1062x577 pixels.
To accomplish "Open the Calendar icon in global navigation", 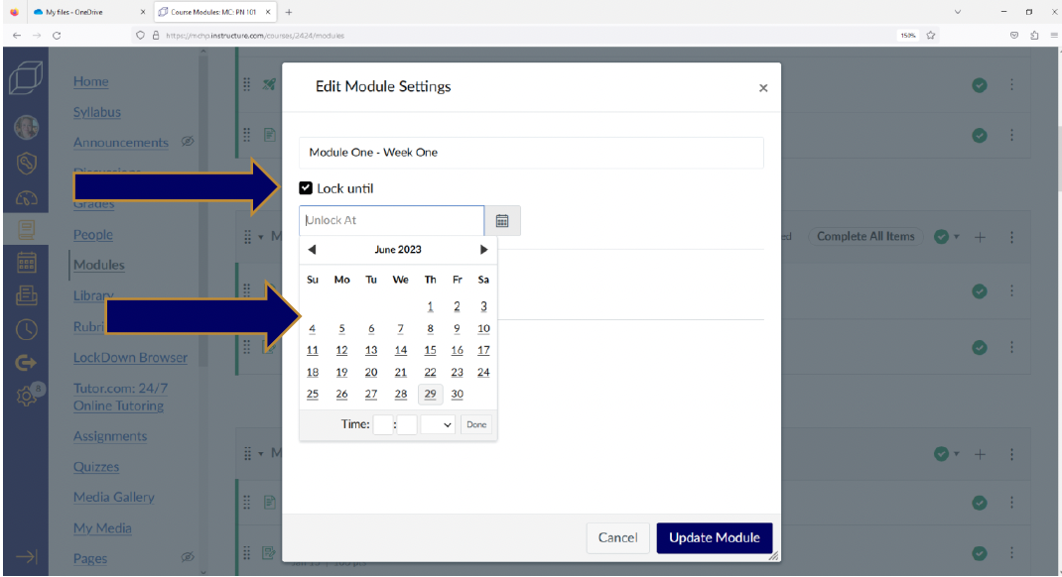I will [x=27, y=263].
